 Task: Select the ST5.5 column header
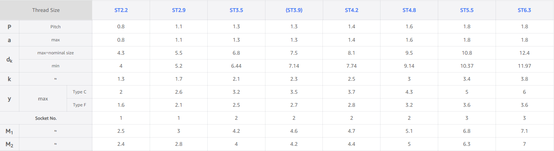[467, 10]
